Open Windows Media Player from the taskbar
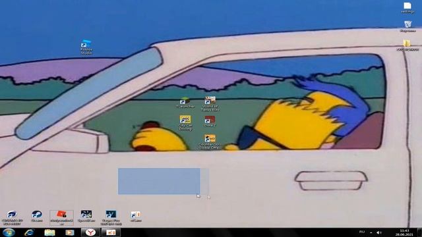Viewport: 422px width, 237px height. coord(69,232)
